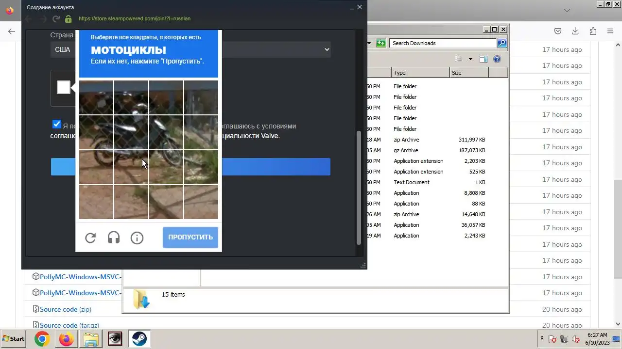The image size is (622, 349).
Task: Click the captcha refresh challenge icon
Action: tap(90, 238)
